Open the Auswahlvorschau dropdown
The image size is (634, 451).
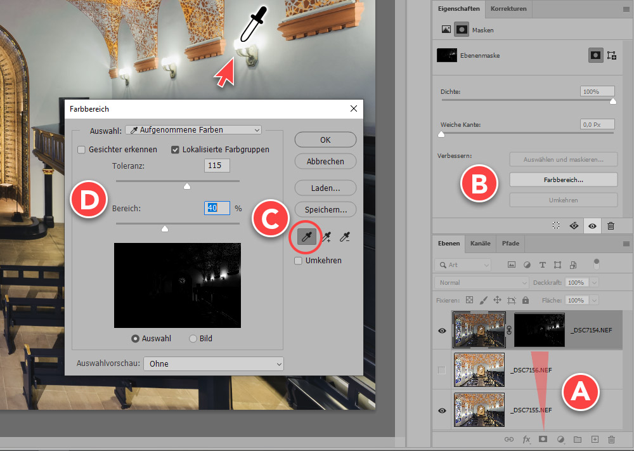[214, 363]
